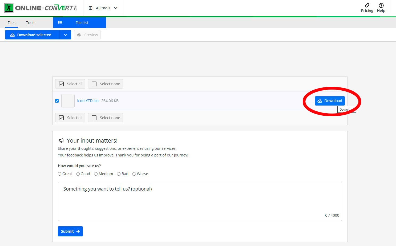This screenshot has height=246, width=396.
Task: Click the Online-Convert logo
Action: (x=40, y=8)
